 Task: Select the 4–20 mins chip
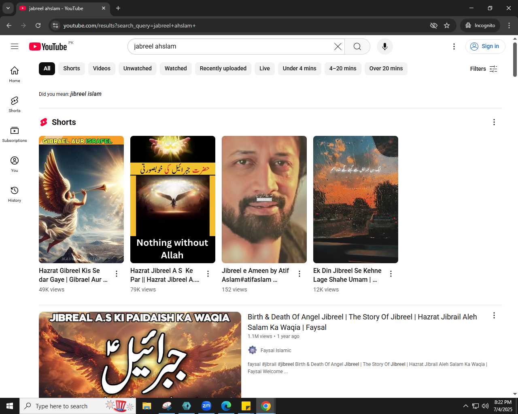coord(343,68)
